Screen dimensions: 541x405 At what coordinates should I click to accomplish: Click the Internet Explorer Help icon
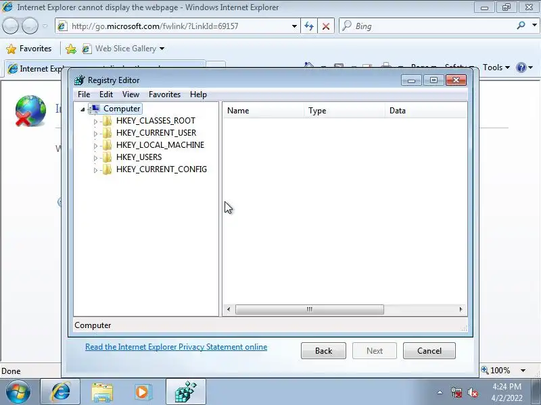pos(521,67)
